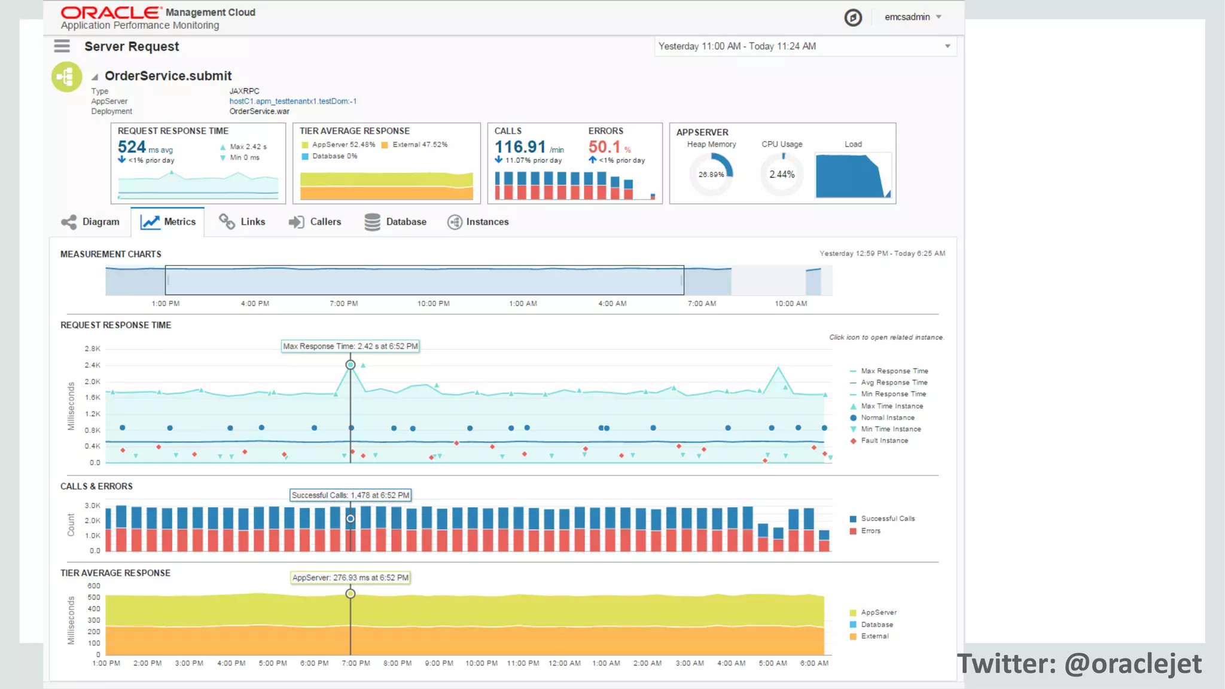Open the time range dropdown selector
1225x689 pixels.
[947, 46]
